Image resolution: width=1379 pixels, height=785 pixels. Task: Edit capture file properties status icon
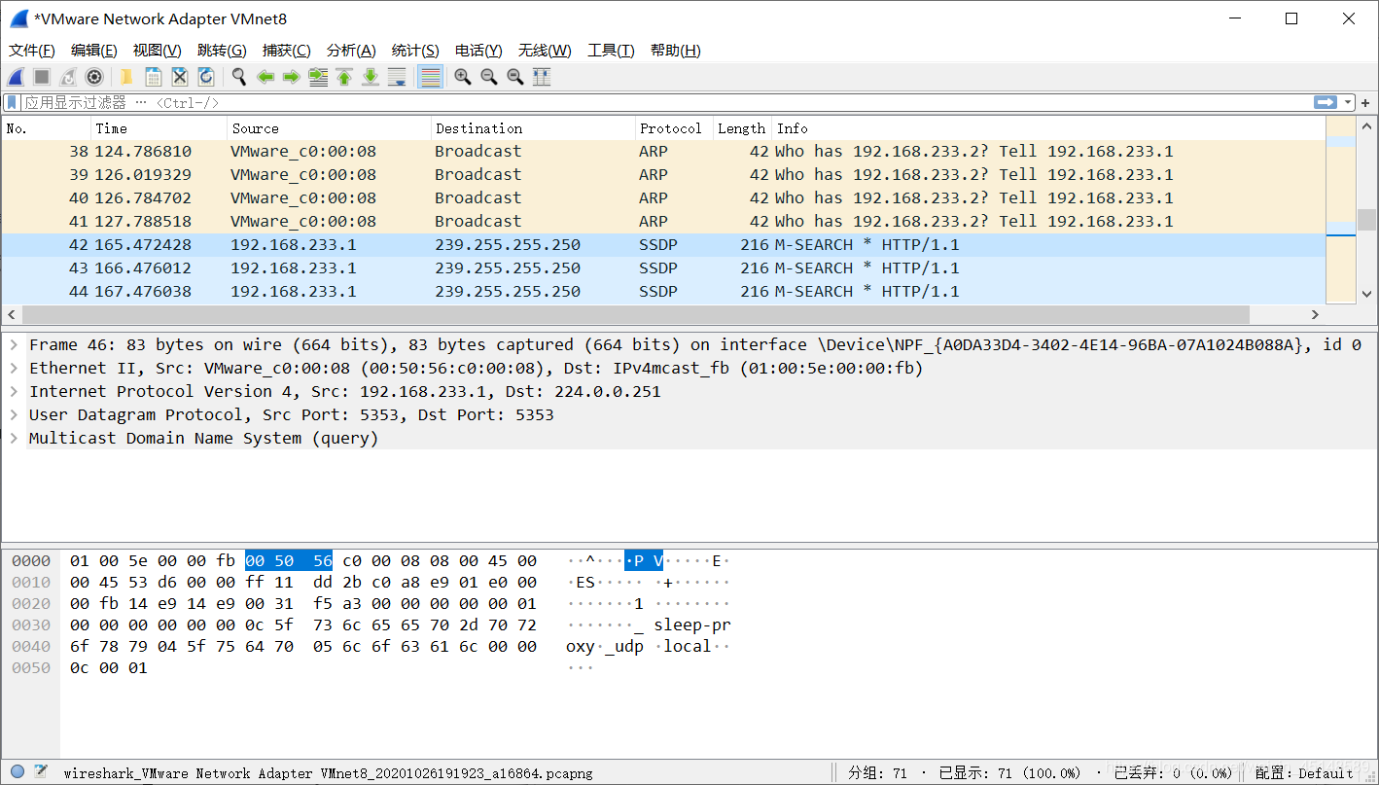[42, 772]
